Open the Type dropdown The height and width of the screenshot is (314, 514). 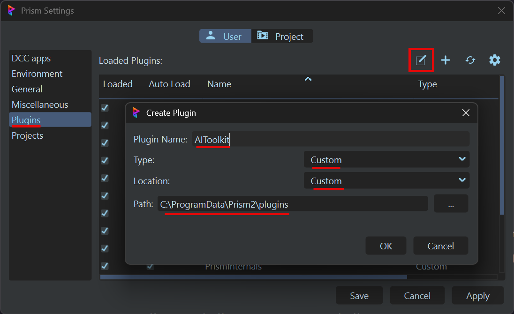click(386, 159)
